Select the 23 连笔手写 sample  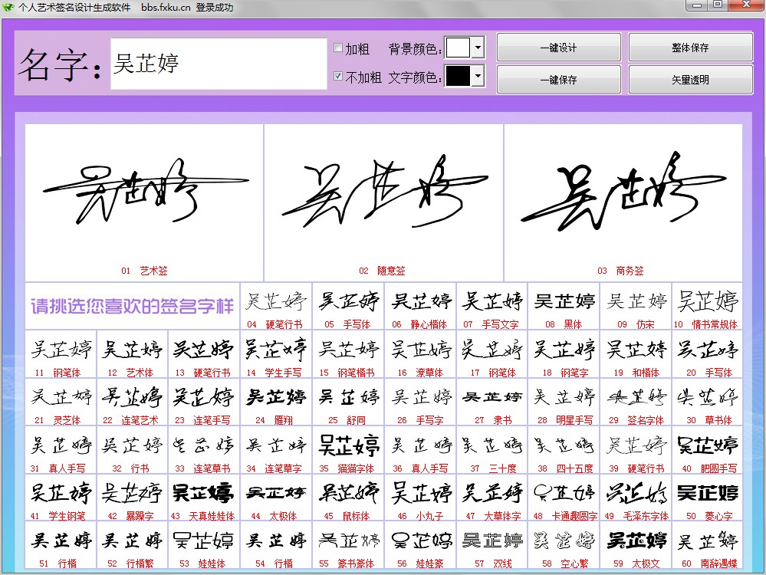204,402
